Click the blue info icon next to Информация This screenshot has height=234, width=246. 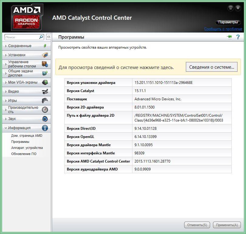[45, 128]
